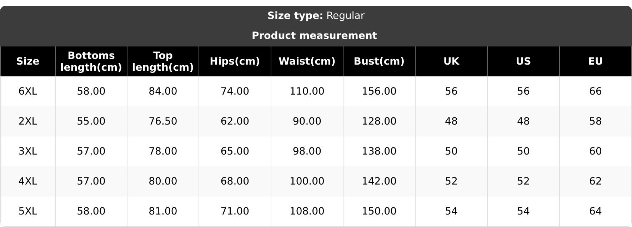Image resolution: width=632 pixels, height=227 pixels.
Task: Select the EU 62 cell for 4XL
Action: (x=595, y=181)
